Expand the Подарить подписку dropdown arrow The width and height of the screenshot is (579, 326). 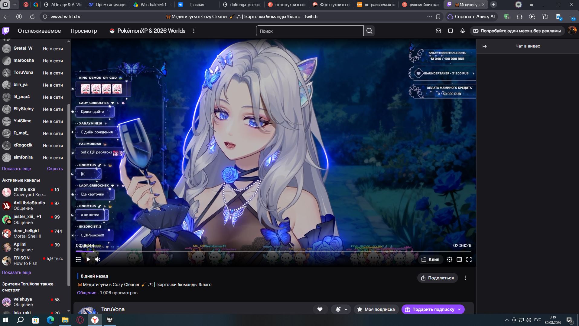point(460,309)
